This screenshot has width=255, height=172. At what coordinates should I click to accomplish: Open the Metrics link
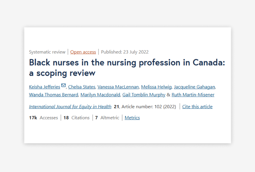click(x=132, y=118)
